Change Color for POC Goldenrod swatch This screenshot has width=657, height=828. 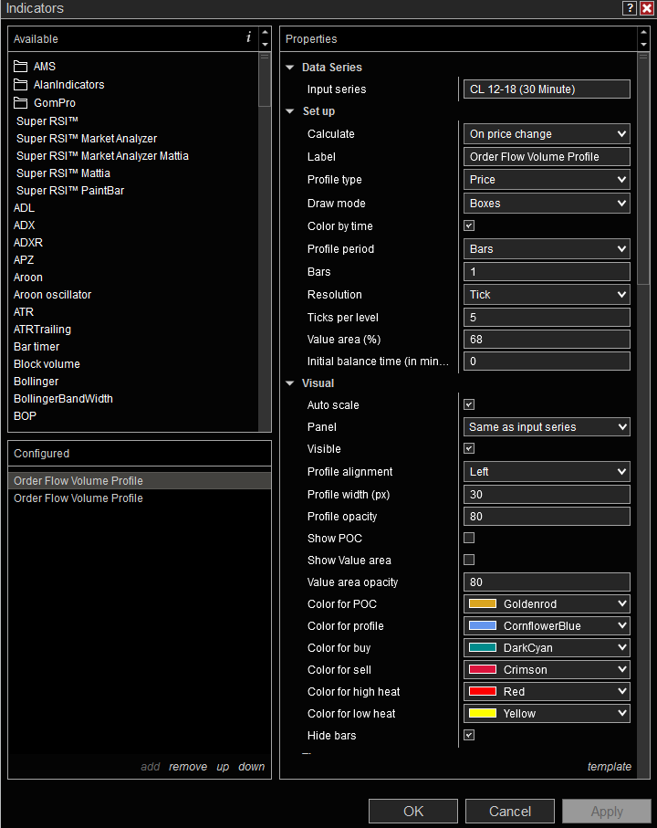point(483,603)
